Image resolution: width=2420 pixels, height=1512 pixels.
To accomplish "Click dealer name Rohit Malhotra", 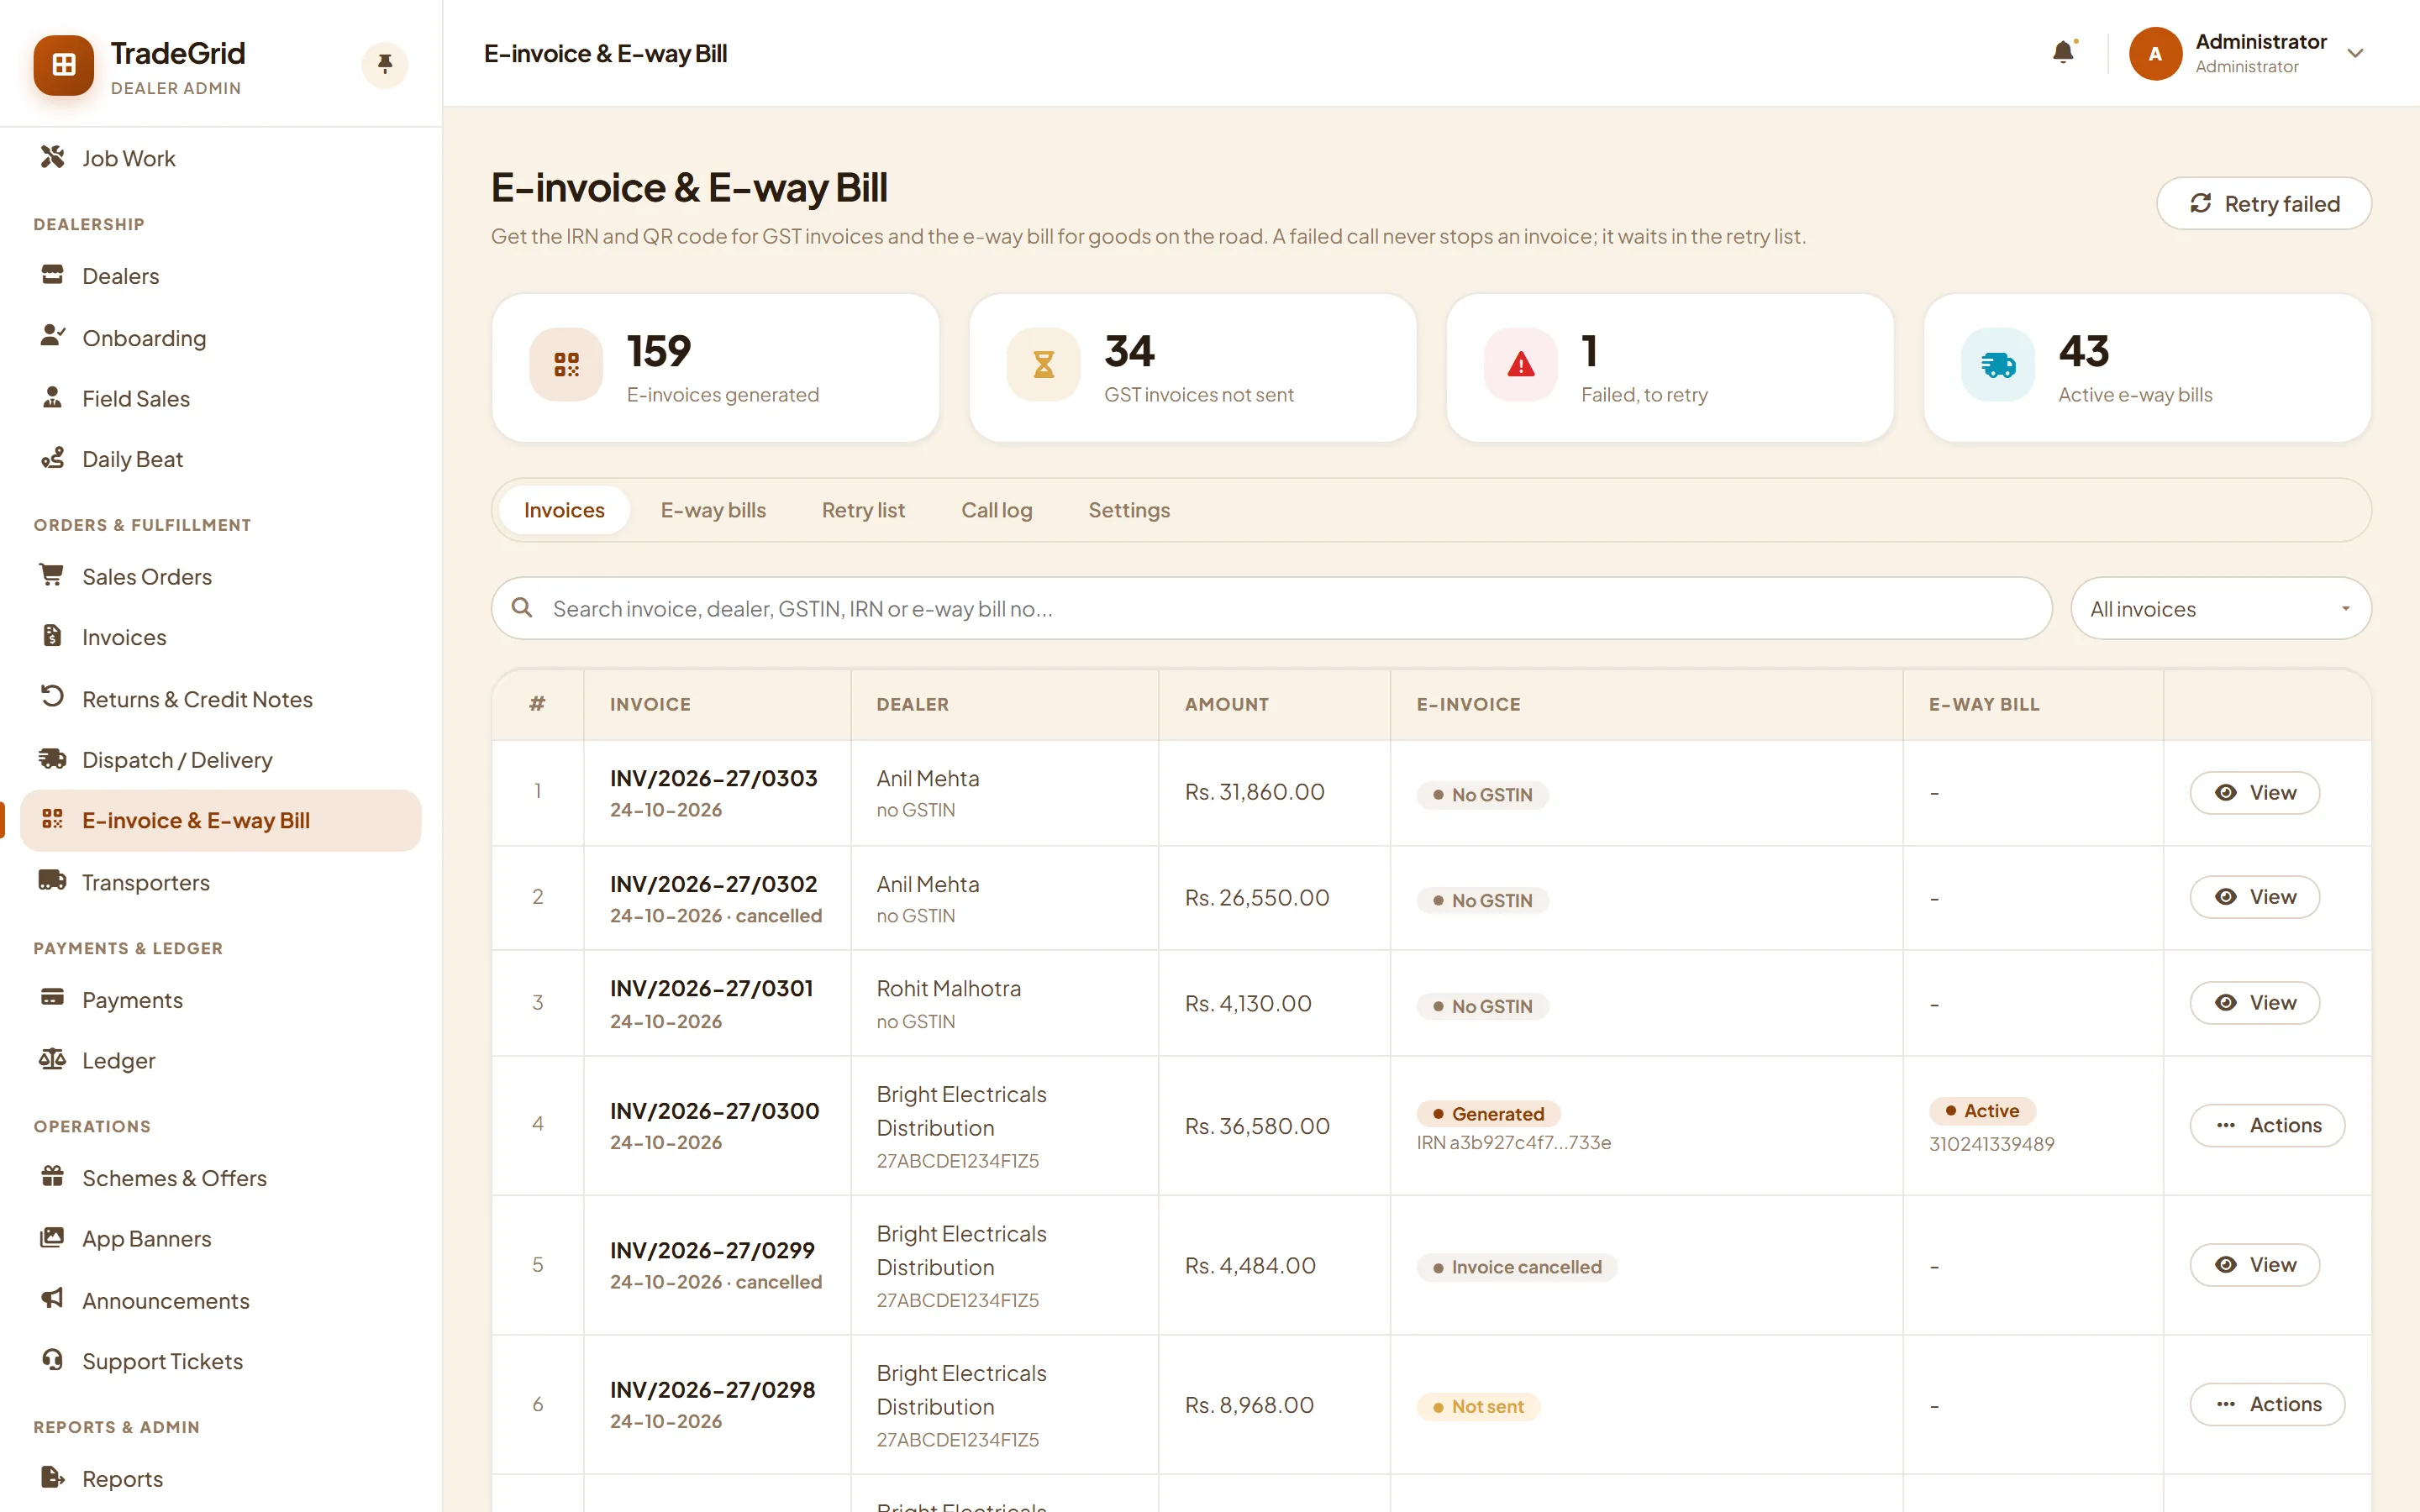I will tap(948, 988).
